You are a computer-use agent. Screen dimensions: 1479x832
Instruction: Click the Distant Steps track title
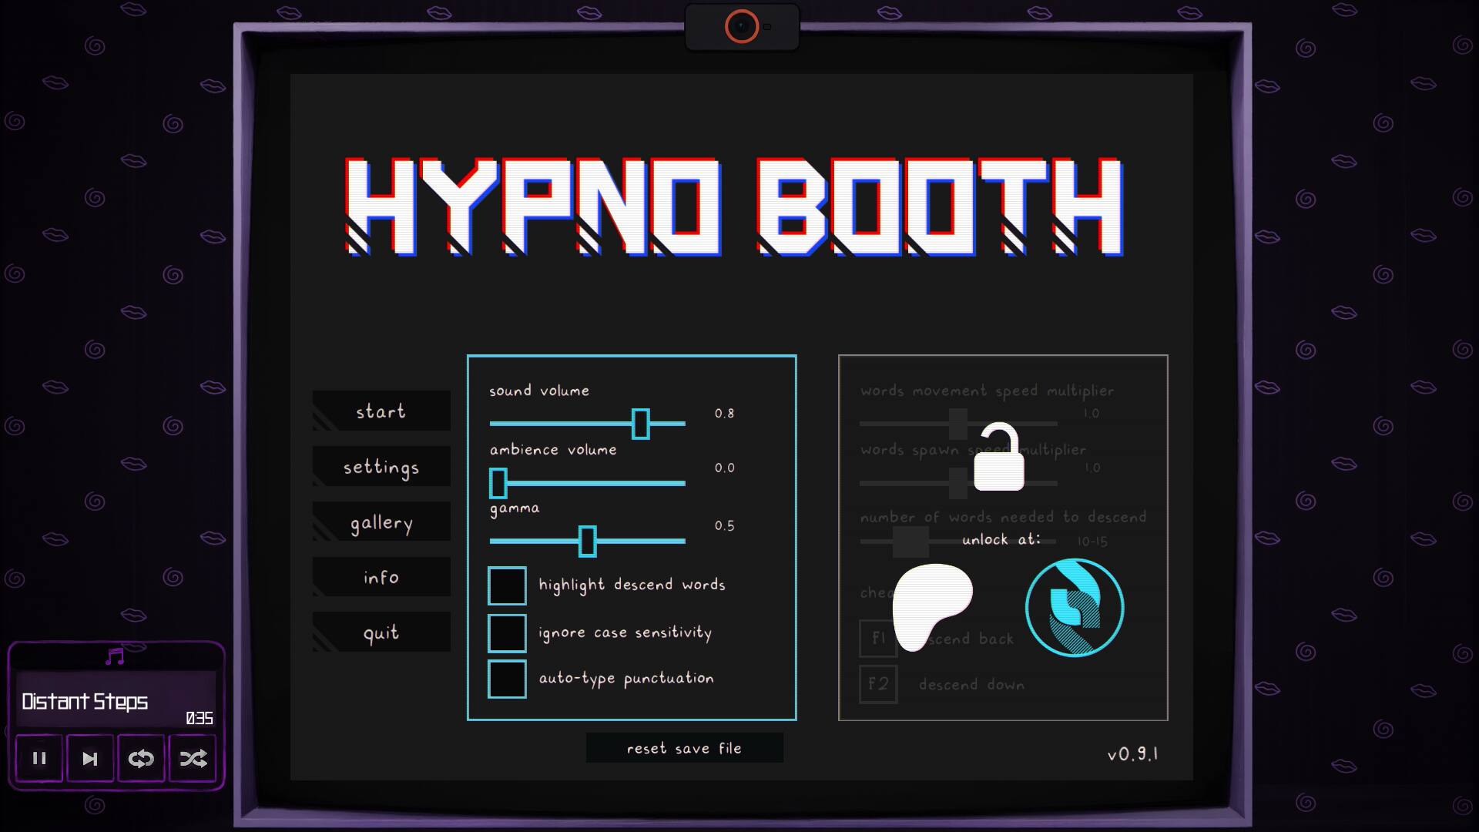(85, 701)
